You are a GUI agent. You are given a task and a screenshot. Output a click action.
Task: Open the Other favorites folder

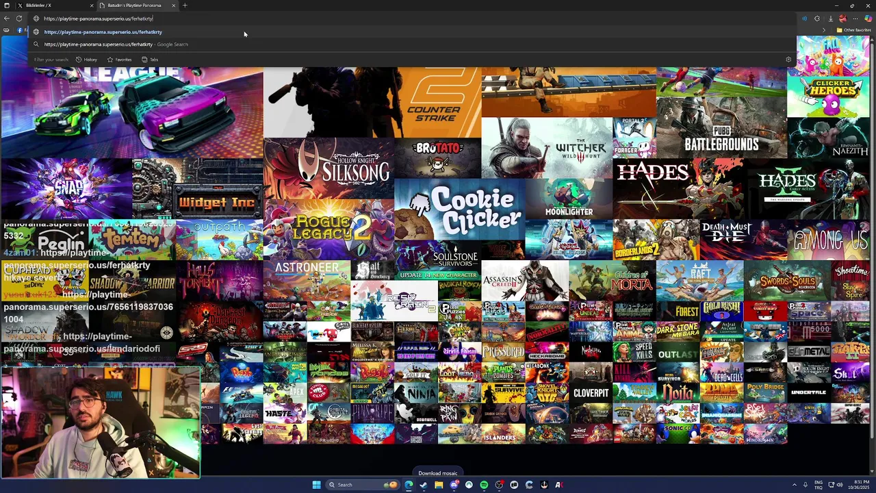pyautogui.click(x=854, y=30)
